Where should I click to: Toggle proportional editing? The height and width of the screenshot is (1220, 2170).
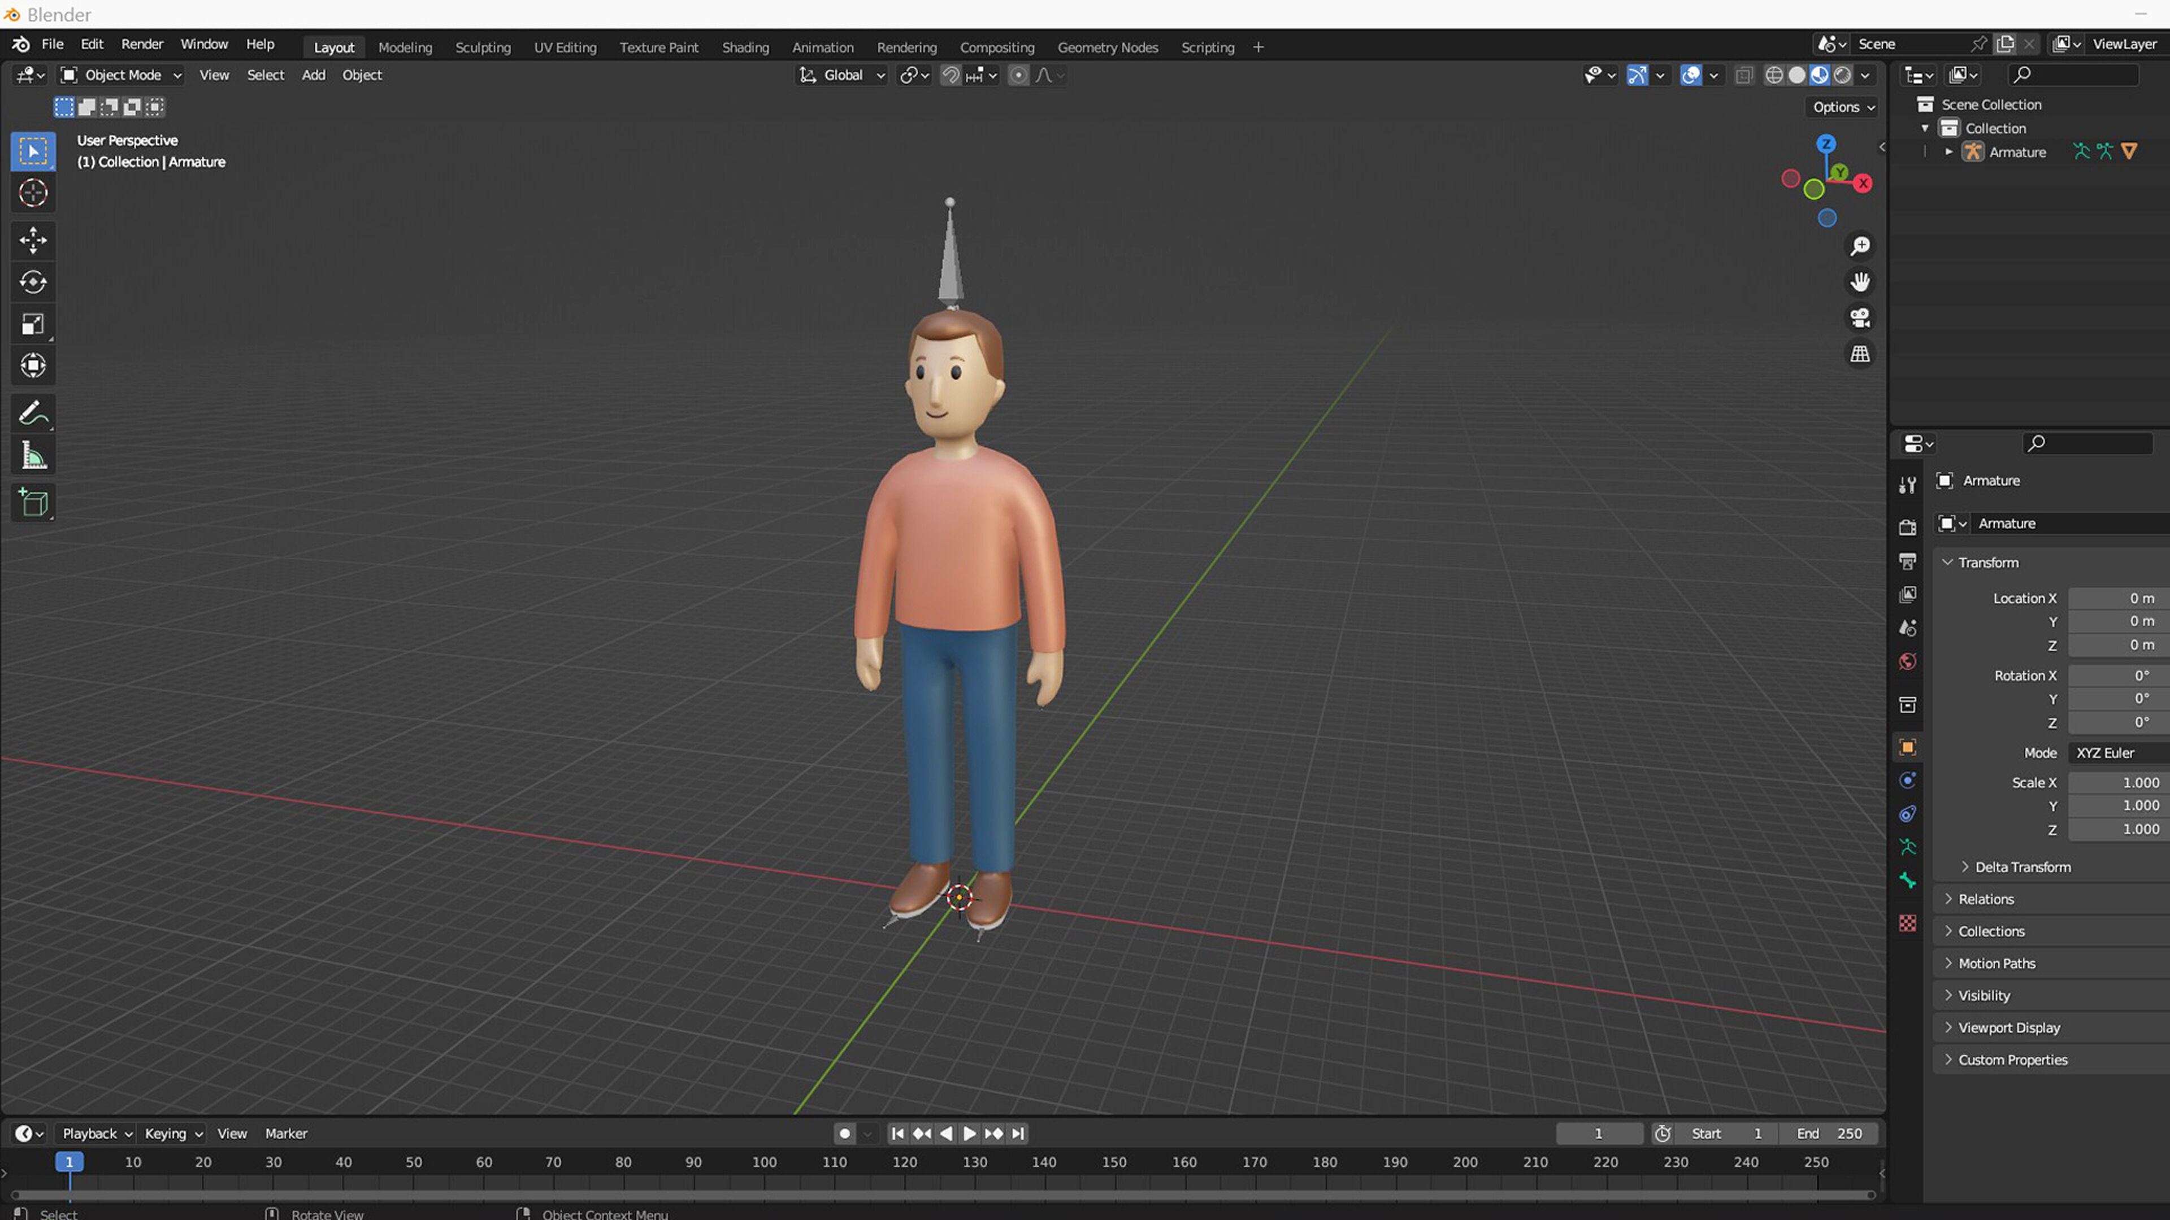1018,76
